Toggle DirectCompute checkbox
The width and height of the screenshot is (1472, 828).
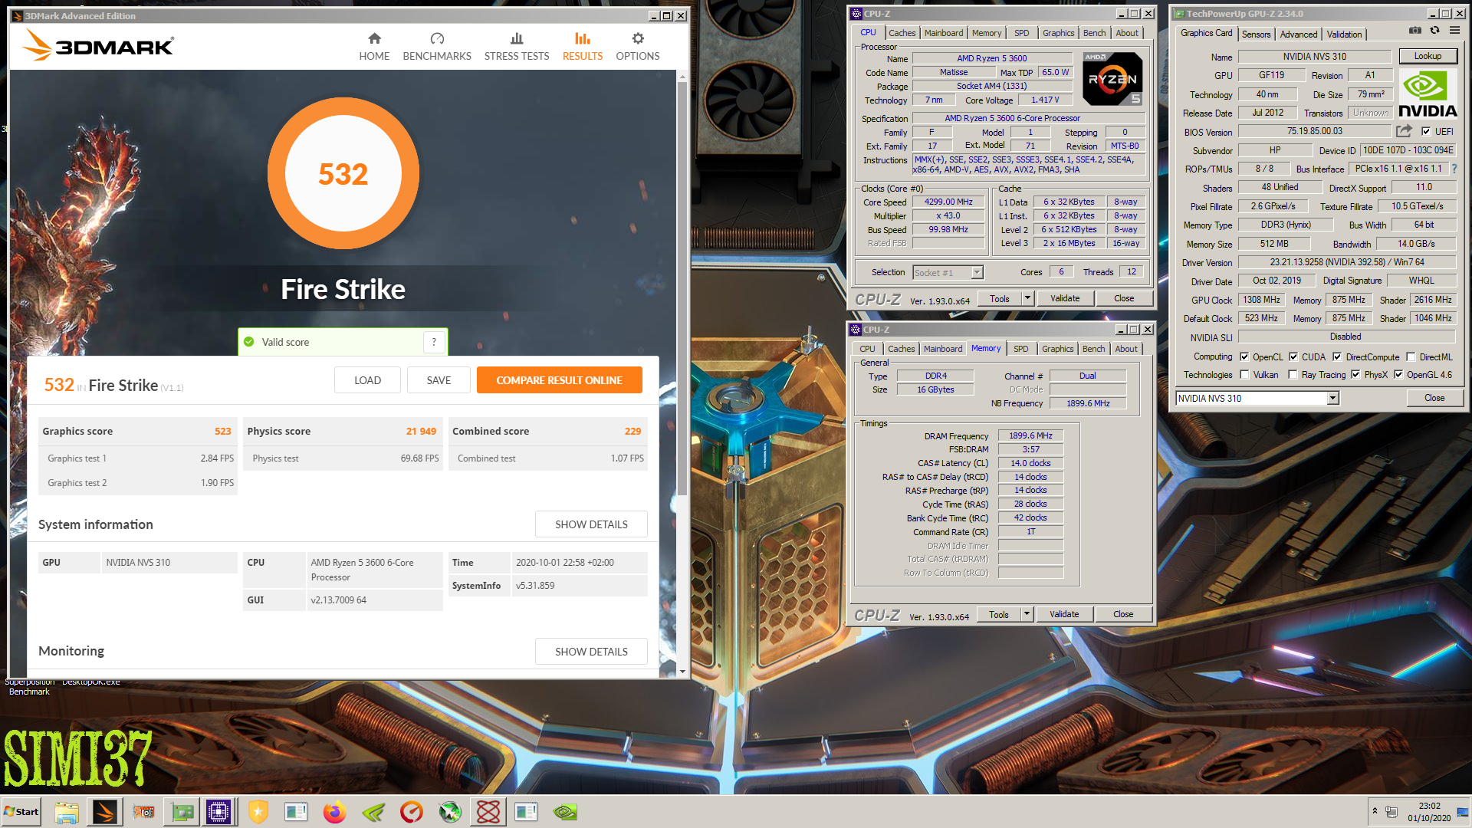click(1337, 356)
